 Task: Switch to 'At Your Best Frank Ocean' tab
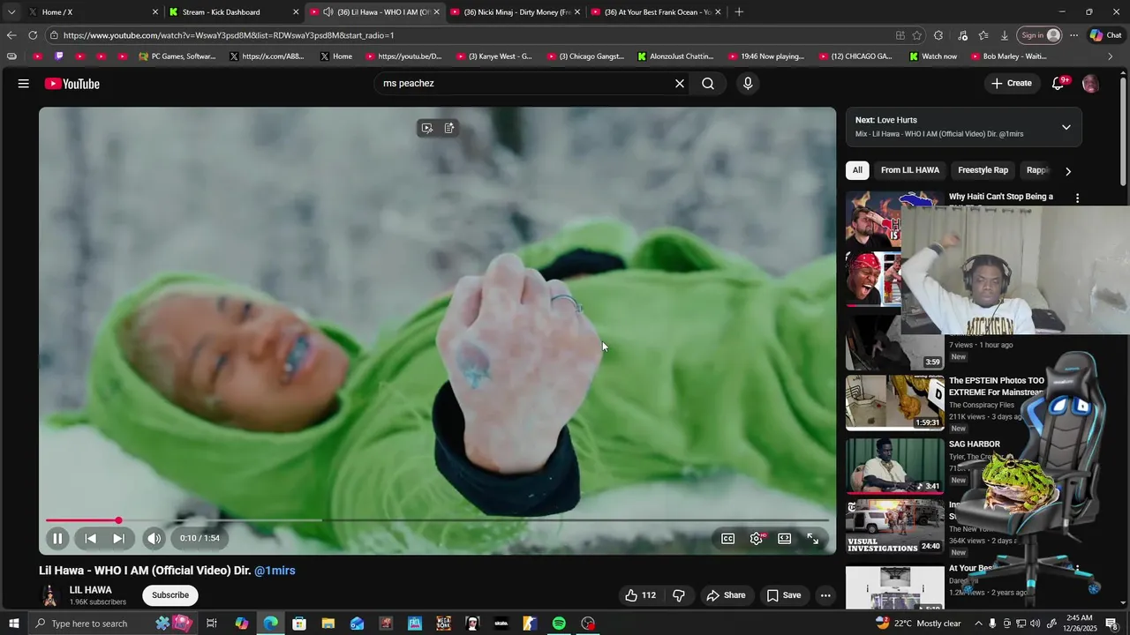point(655,12)
